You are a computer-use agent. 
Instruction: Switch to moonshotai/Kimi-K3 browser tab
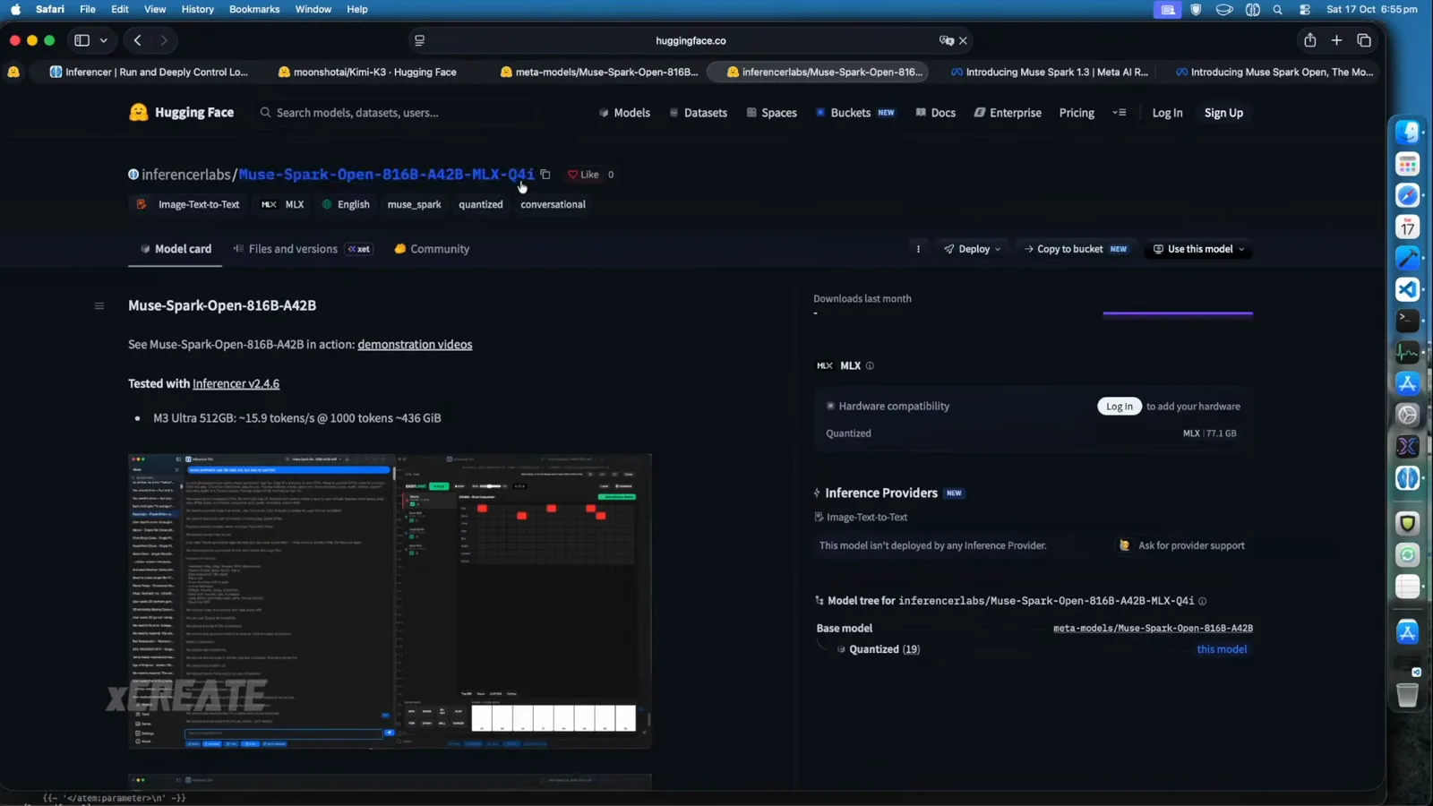(367, 72)
